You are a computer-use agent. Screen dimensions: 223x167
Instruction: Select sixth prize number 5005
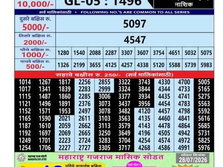(x=204, y=82)
